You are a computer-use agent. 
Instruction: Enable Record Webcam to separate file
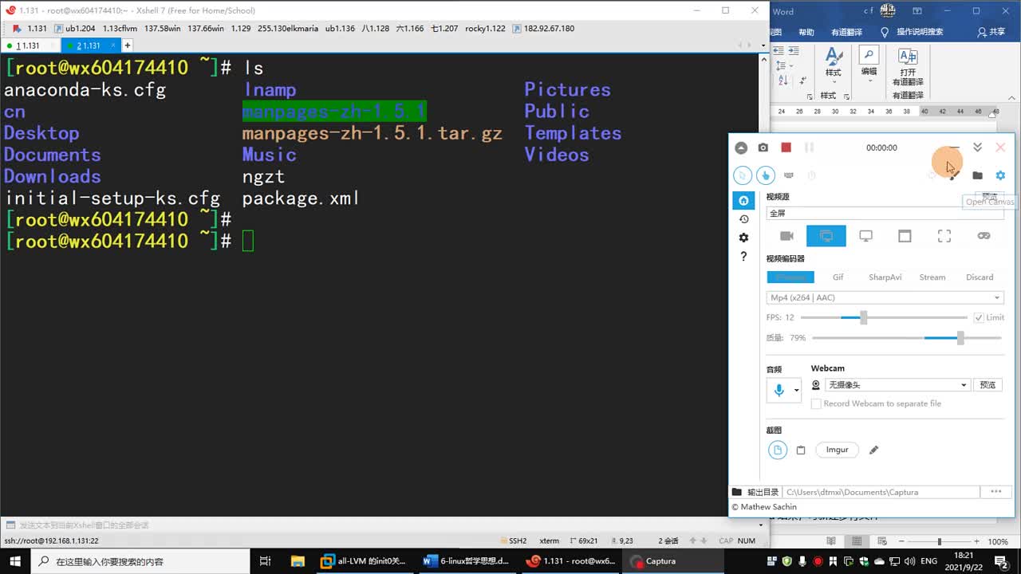click(816, 404)
